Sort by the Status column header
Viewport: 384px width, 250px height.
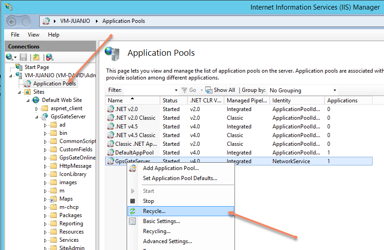[x=174, y=101]
